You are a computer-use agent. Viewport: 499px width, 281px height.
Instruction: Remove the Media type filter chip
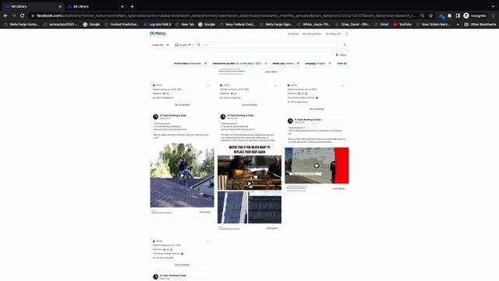tap(298, 63)
